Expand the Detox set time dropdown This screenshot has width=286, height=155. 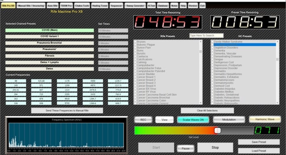coord(113,69)
